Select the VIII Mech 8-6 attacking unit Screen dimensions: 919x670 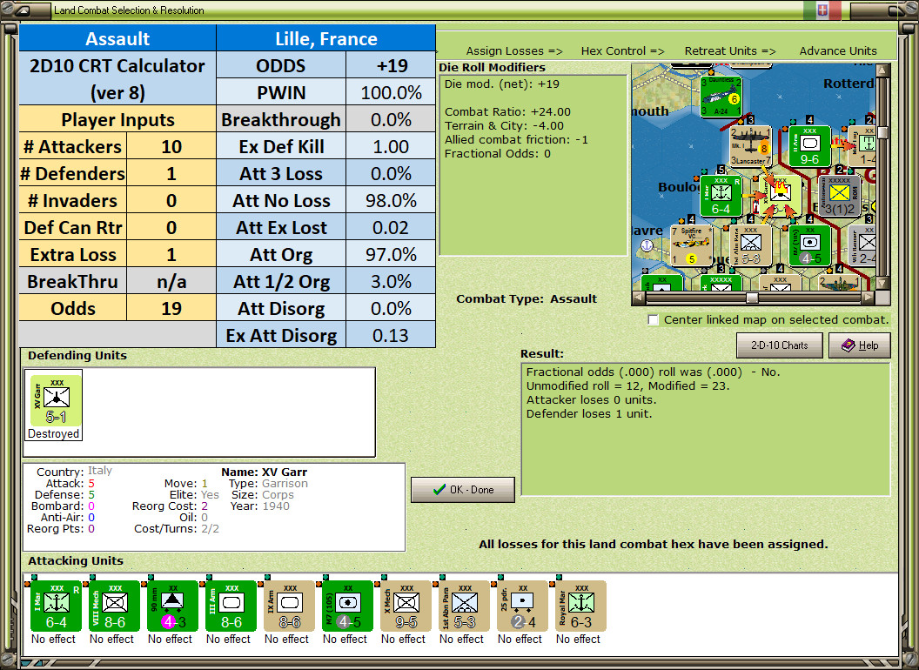[114, 606]
